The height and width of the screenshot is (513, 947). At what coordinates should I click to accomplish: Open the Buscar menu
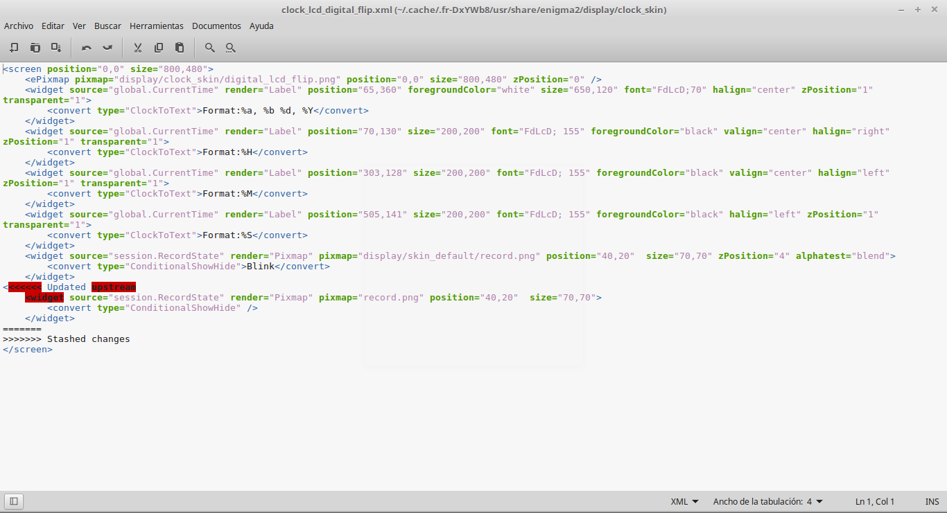tap(107, 26)
